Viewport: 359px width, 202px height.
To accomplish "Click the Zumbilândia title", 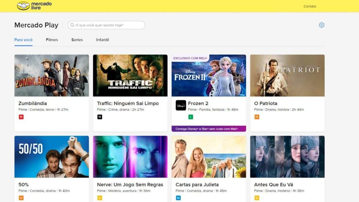I will (x=33, y=103).
